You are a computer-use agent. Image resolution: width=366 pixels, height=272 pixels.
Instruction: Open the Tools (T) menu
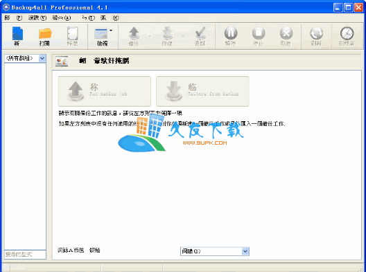(89, 18)
